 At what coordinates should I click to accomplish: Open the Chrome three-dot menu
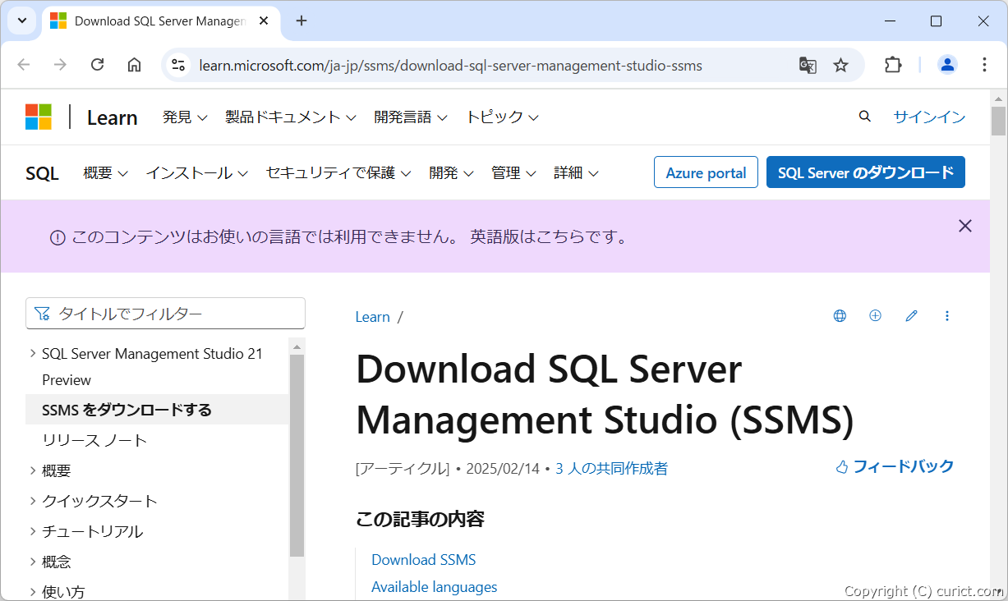(x=984, y=65)
